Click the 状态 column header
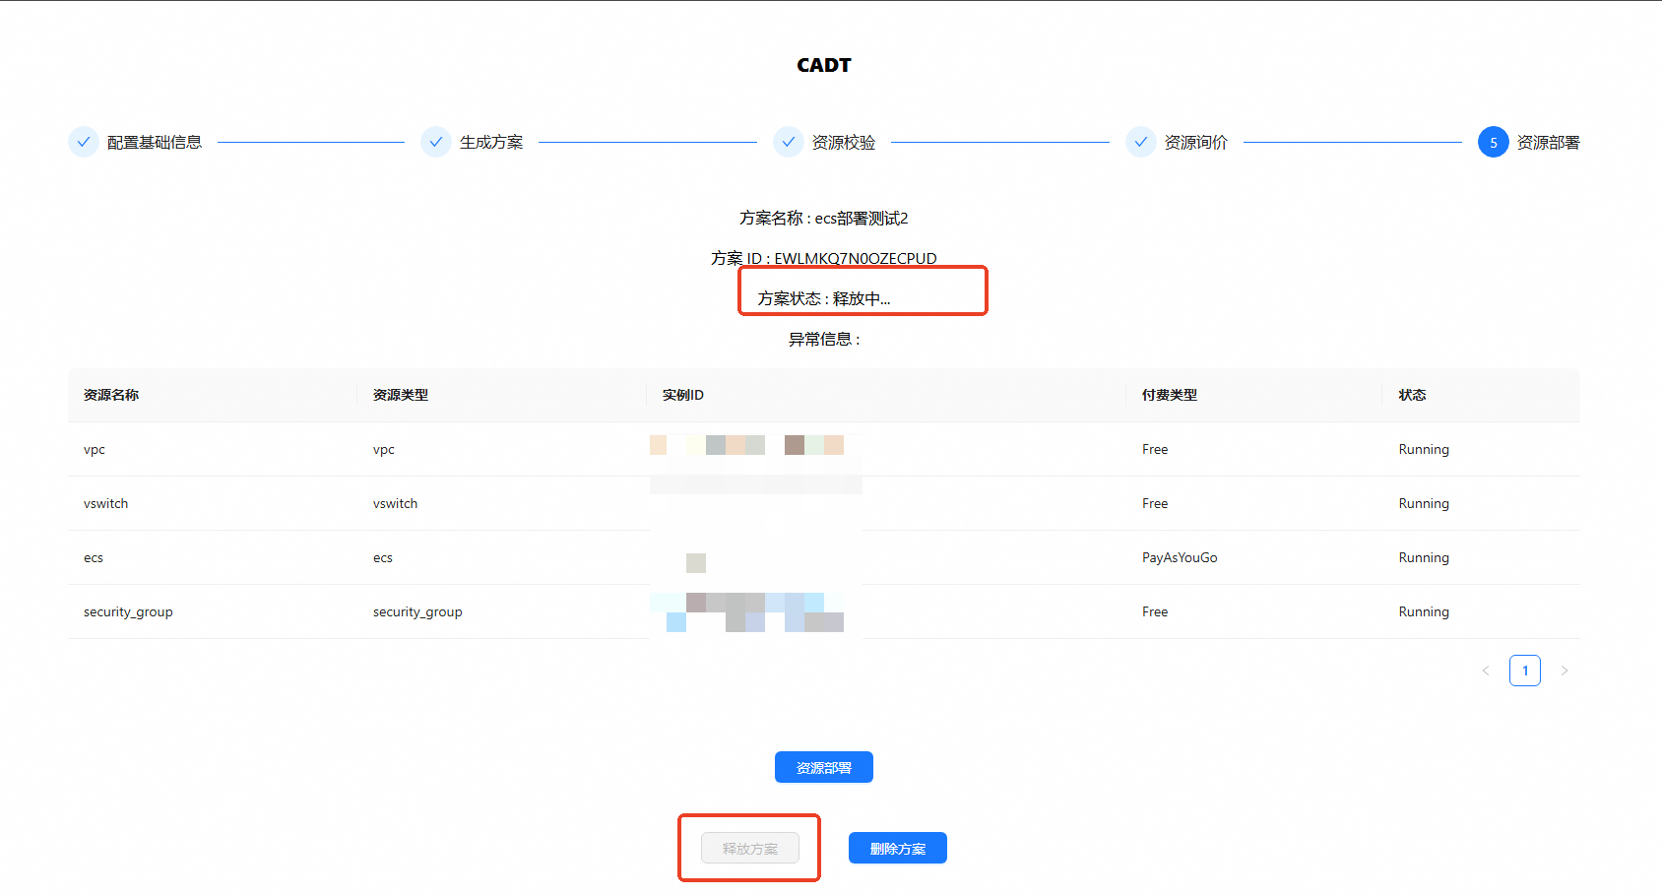The width and height of the screenshot is (1662, 896). point(1413,395)
